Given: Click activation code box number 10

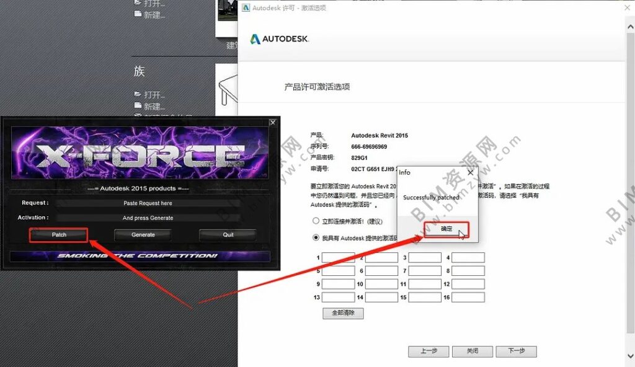Looking at the screenshot, I should pyautogui.click(x=381, y=284).
